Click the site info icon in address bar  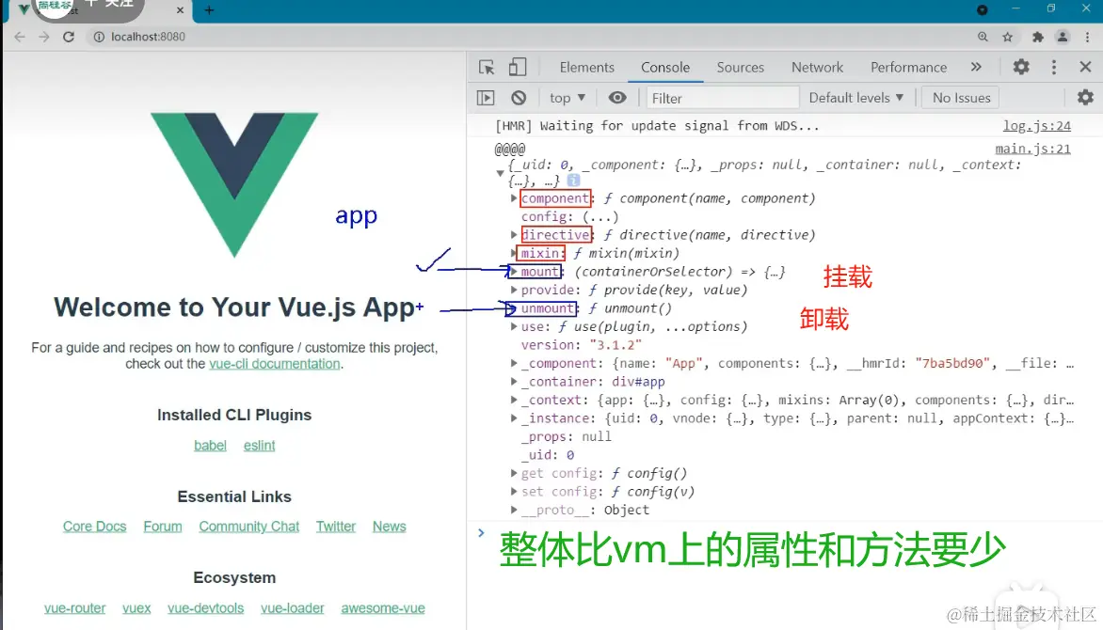point(99,37)
